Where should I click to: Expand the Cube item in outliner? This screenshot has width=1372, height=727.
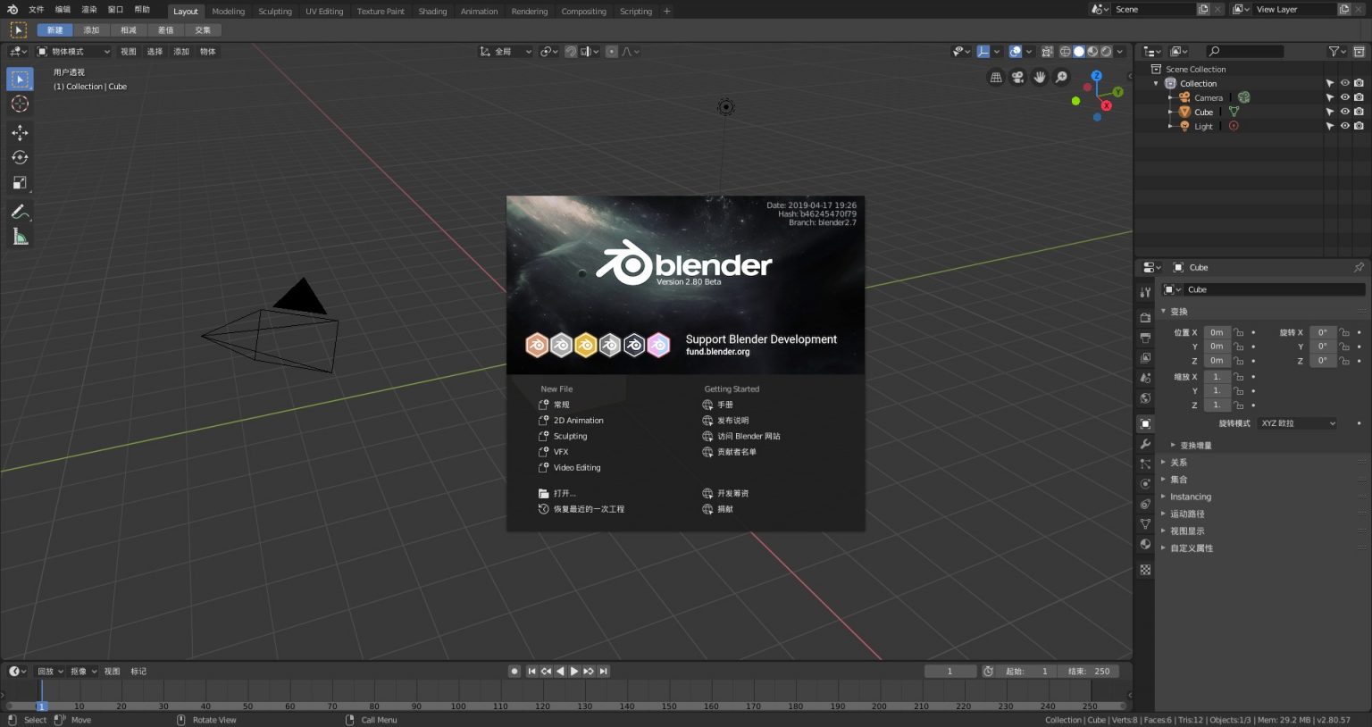point(1170,112)
